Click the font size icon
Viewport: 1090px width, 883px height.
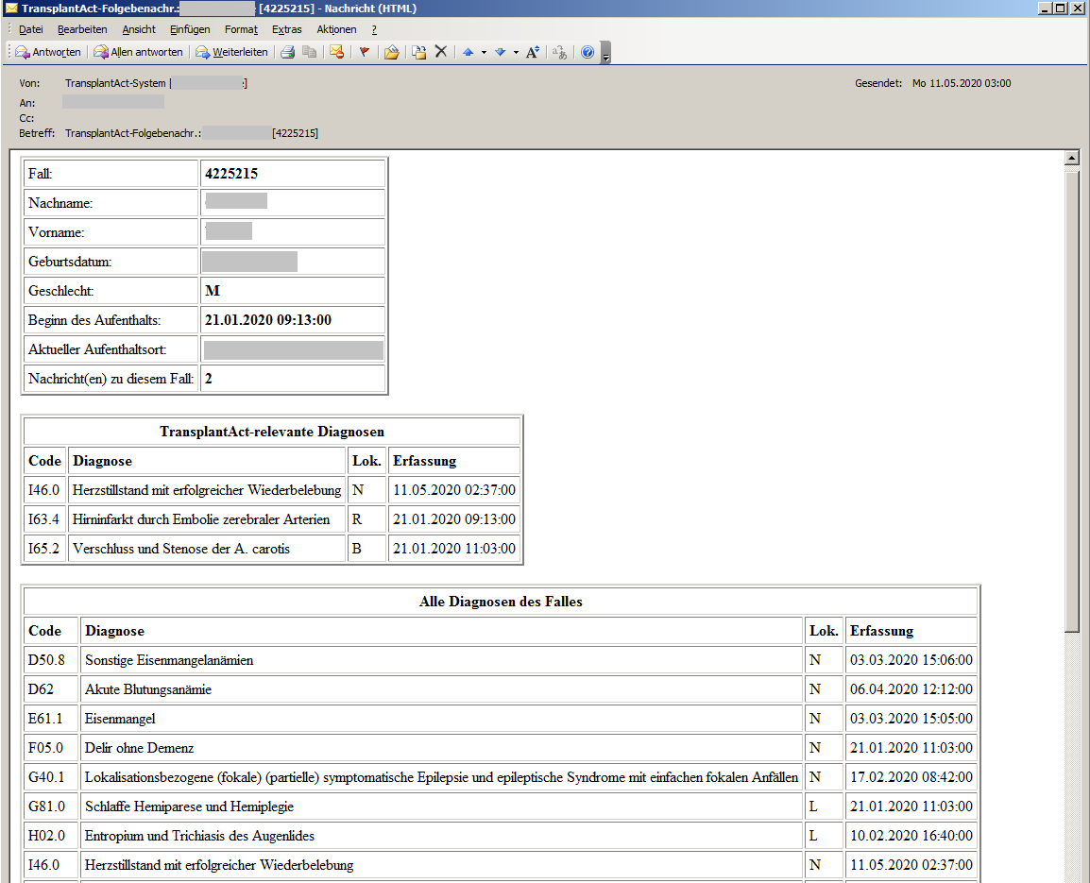click(x=533, y=52)
